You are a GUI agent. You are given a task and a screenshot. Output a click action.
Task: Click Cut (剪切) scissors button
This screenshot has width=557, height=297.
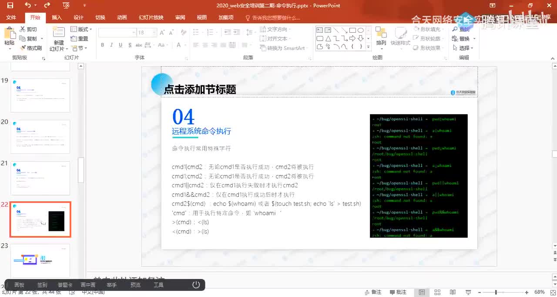29,29
